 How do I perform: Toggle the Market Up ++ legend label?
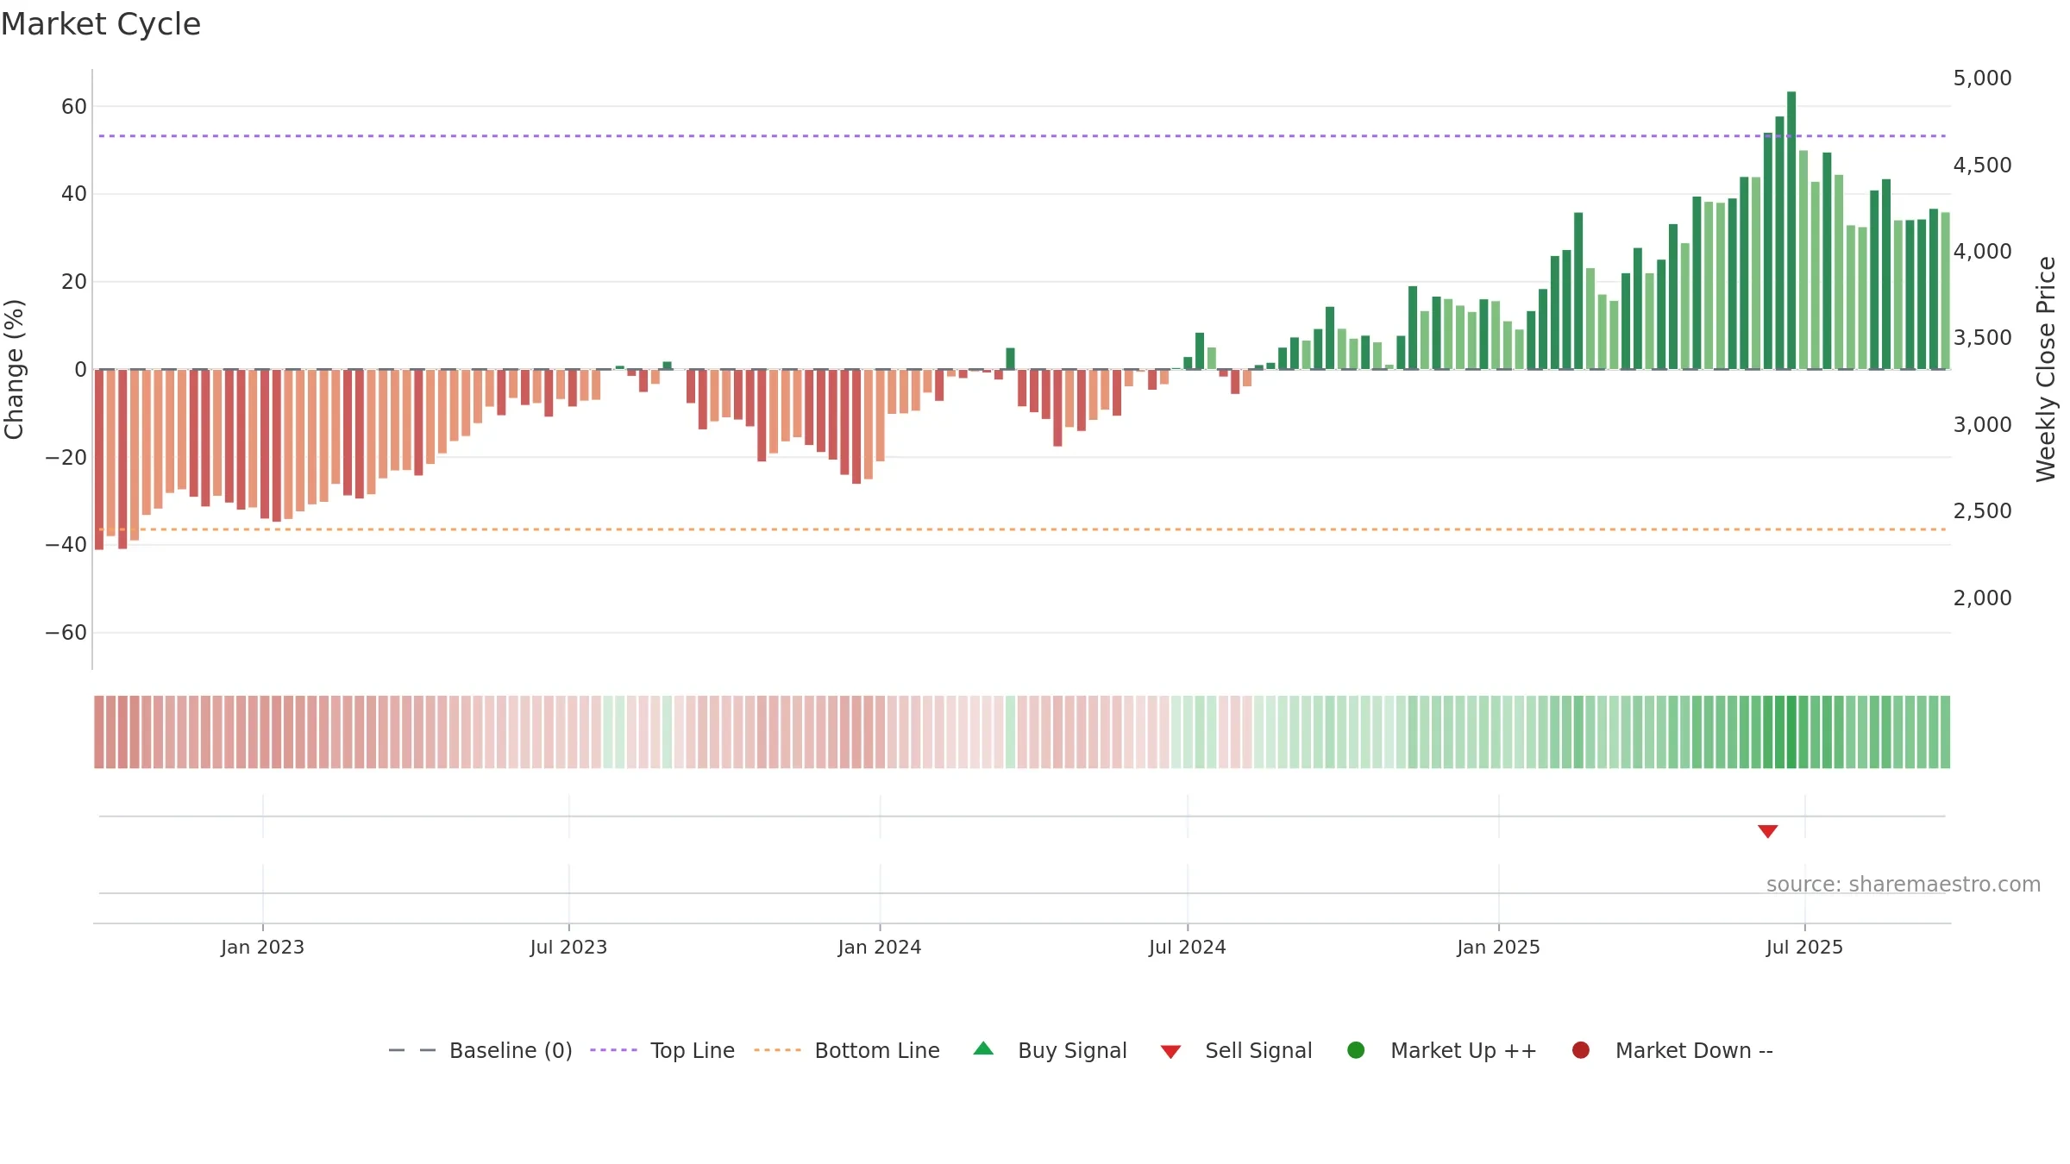(x=1464, y=1051)
